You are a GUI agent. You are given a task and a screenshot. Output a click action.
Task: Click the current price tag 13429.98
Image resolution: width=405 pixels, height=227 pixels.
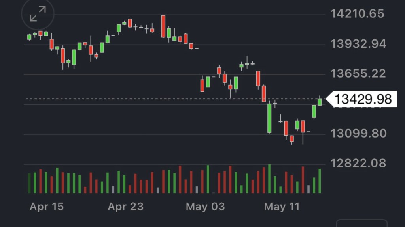[363, 99]
